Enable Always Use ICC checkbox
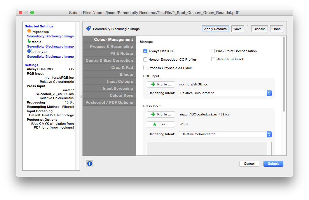Viewport: 309px width, 200px height. [145, 51]
